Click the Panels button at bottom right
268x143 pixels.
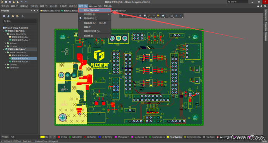click(264, 141)
